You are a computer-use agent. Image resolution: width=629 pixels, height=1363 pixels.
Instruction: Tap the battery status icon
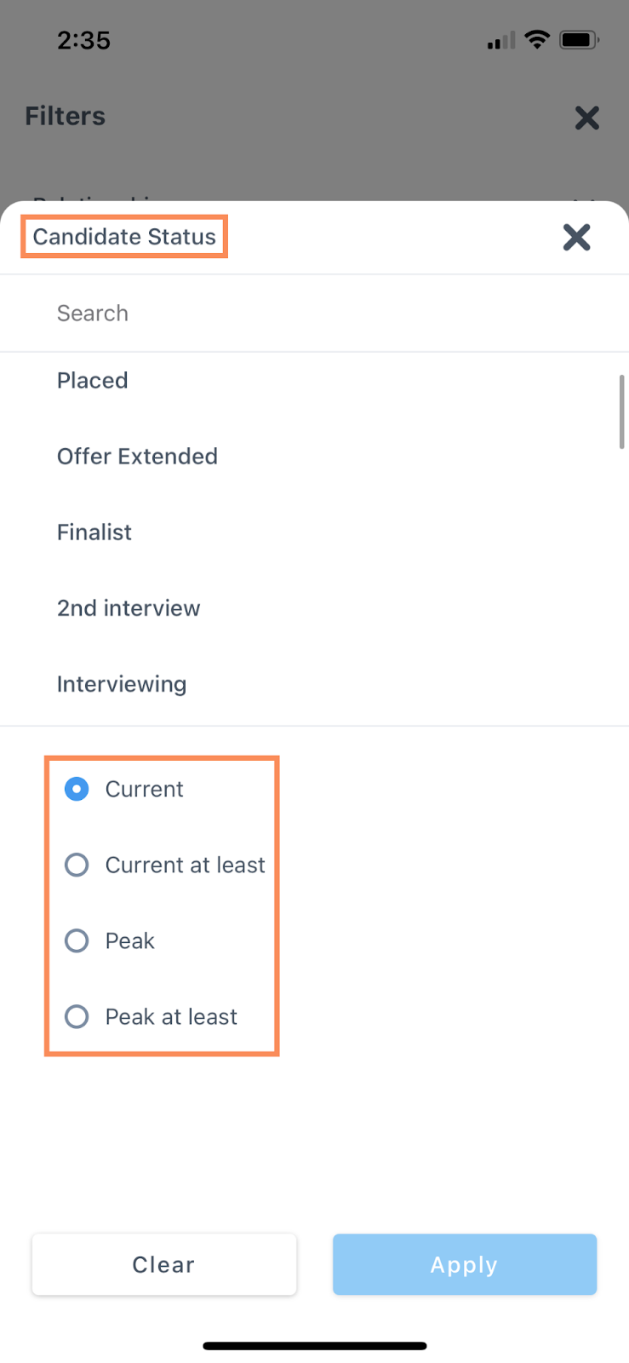[x=579, y=39]
